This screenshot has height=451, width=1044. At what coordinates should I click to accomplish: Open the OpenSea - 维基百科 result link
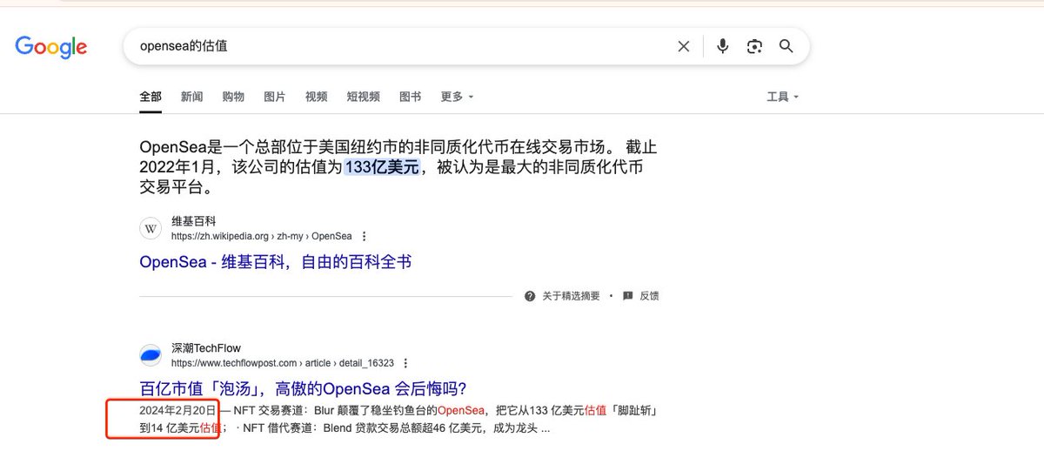(275, 261)
